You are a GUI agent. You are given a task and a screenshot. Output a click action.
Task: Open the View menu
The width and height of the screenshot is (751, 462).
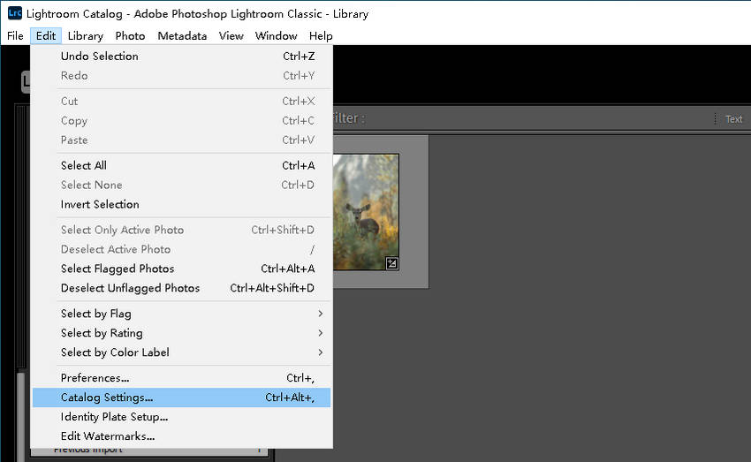[231, 36]
